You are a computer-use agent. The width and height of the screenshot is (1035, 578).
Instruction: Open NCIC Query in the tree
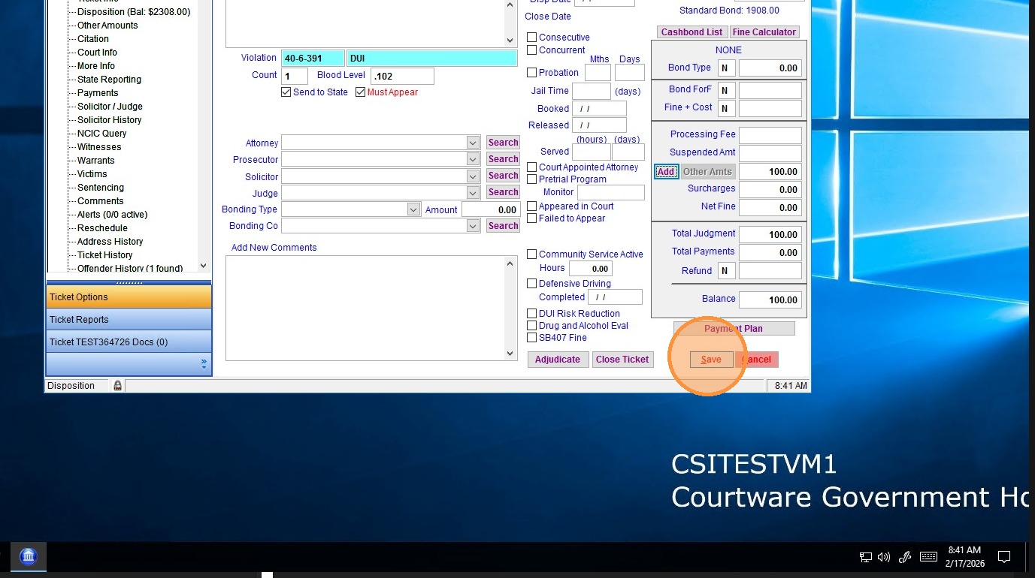(x=101, y=134)
